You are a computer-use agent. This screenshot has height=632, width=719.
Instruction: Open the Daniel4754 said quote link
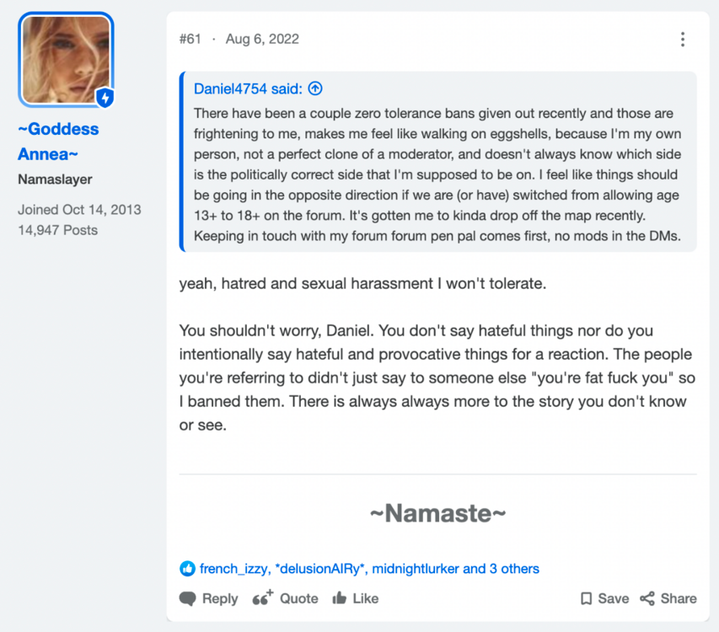coord(248,88)
